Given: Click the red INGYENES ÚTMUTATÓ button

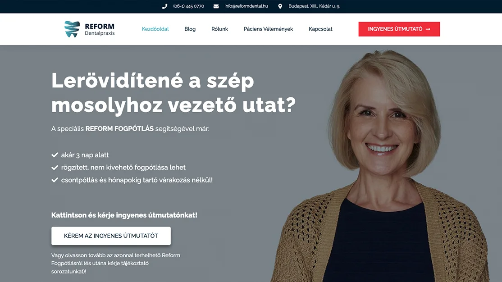Looking at the screenshot, I should [399, 29].
